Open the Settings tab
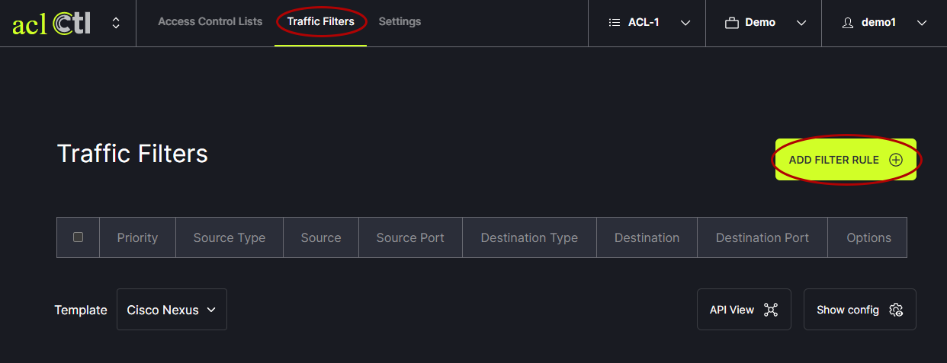 [400, 21]
